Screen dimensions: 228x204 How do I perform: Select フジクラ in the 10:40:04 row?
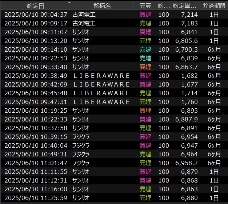coord(81,145)
